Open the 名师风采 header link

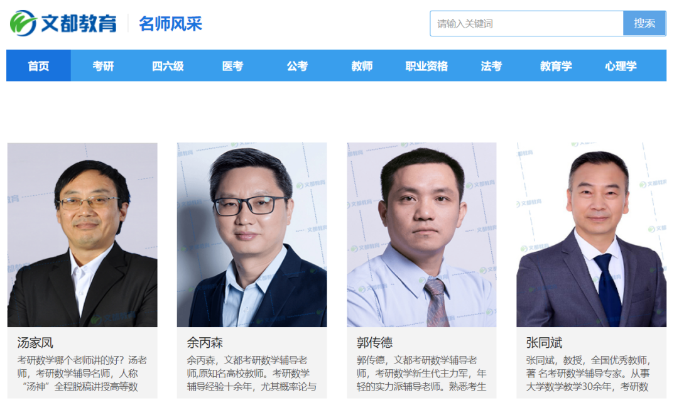point(171,24)
